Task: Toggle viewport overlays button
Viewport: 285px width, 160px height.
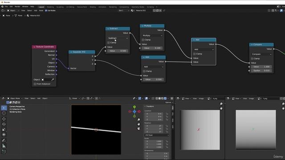Action: tap(147, 98)
